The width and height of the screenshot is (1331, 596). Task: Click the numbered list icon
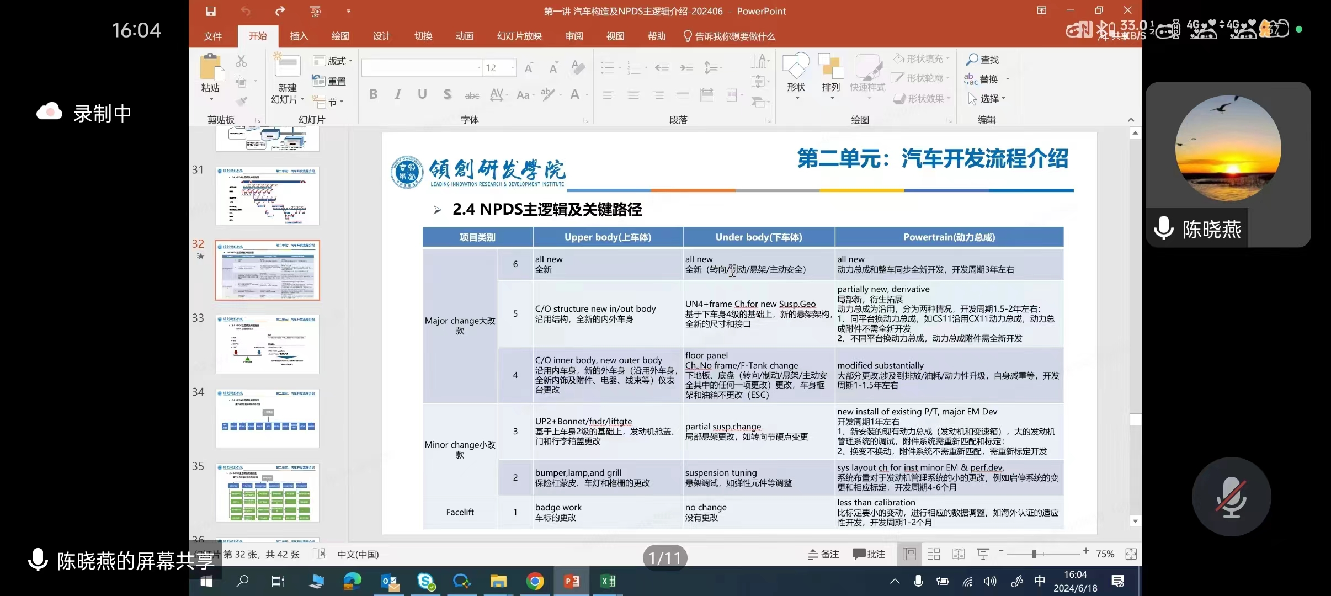[x=634, y=68]
